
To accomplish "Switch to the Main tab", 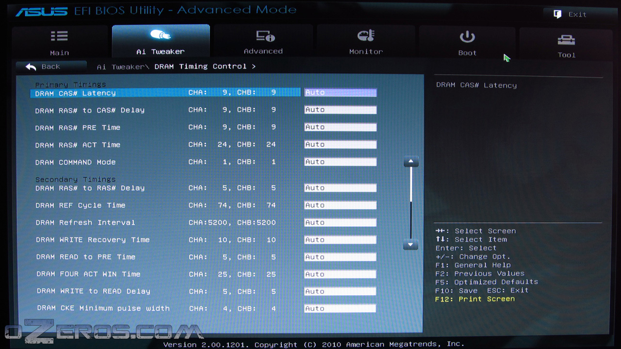I will [x=60, y=53].
